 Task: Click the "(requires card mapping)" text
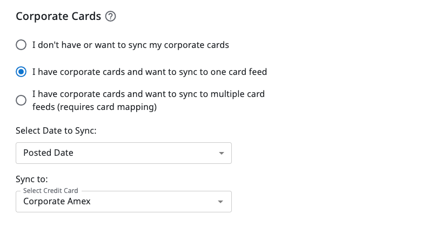click(94, 107)
